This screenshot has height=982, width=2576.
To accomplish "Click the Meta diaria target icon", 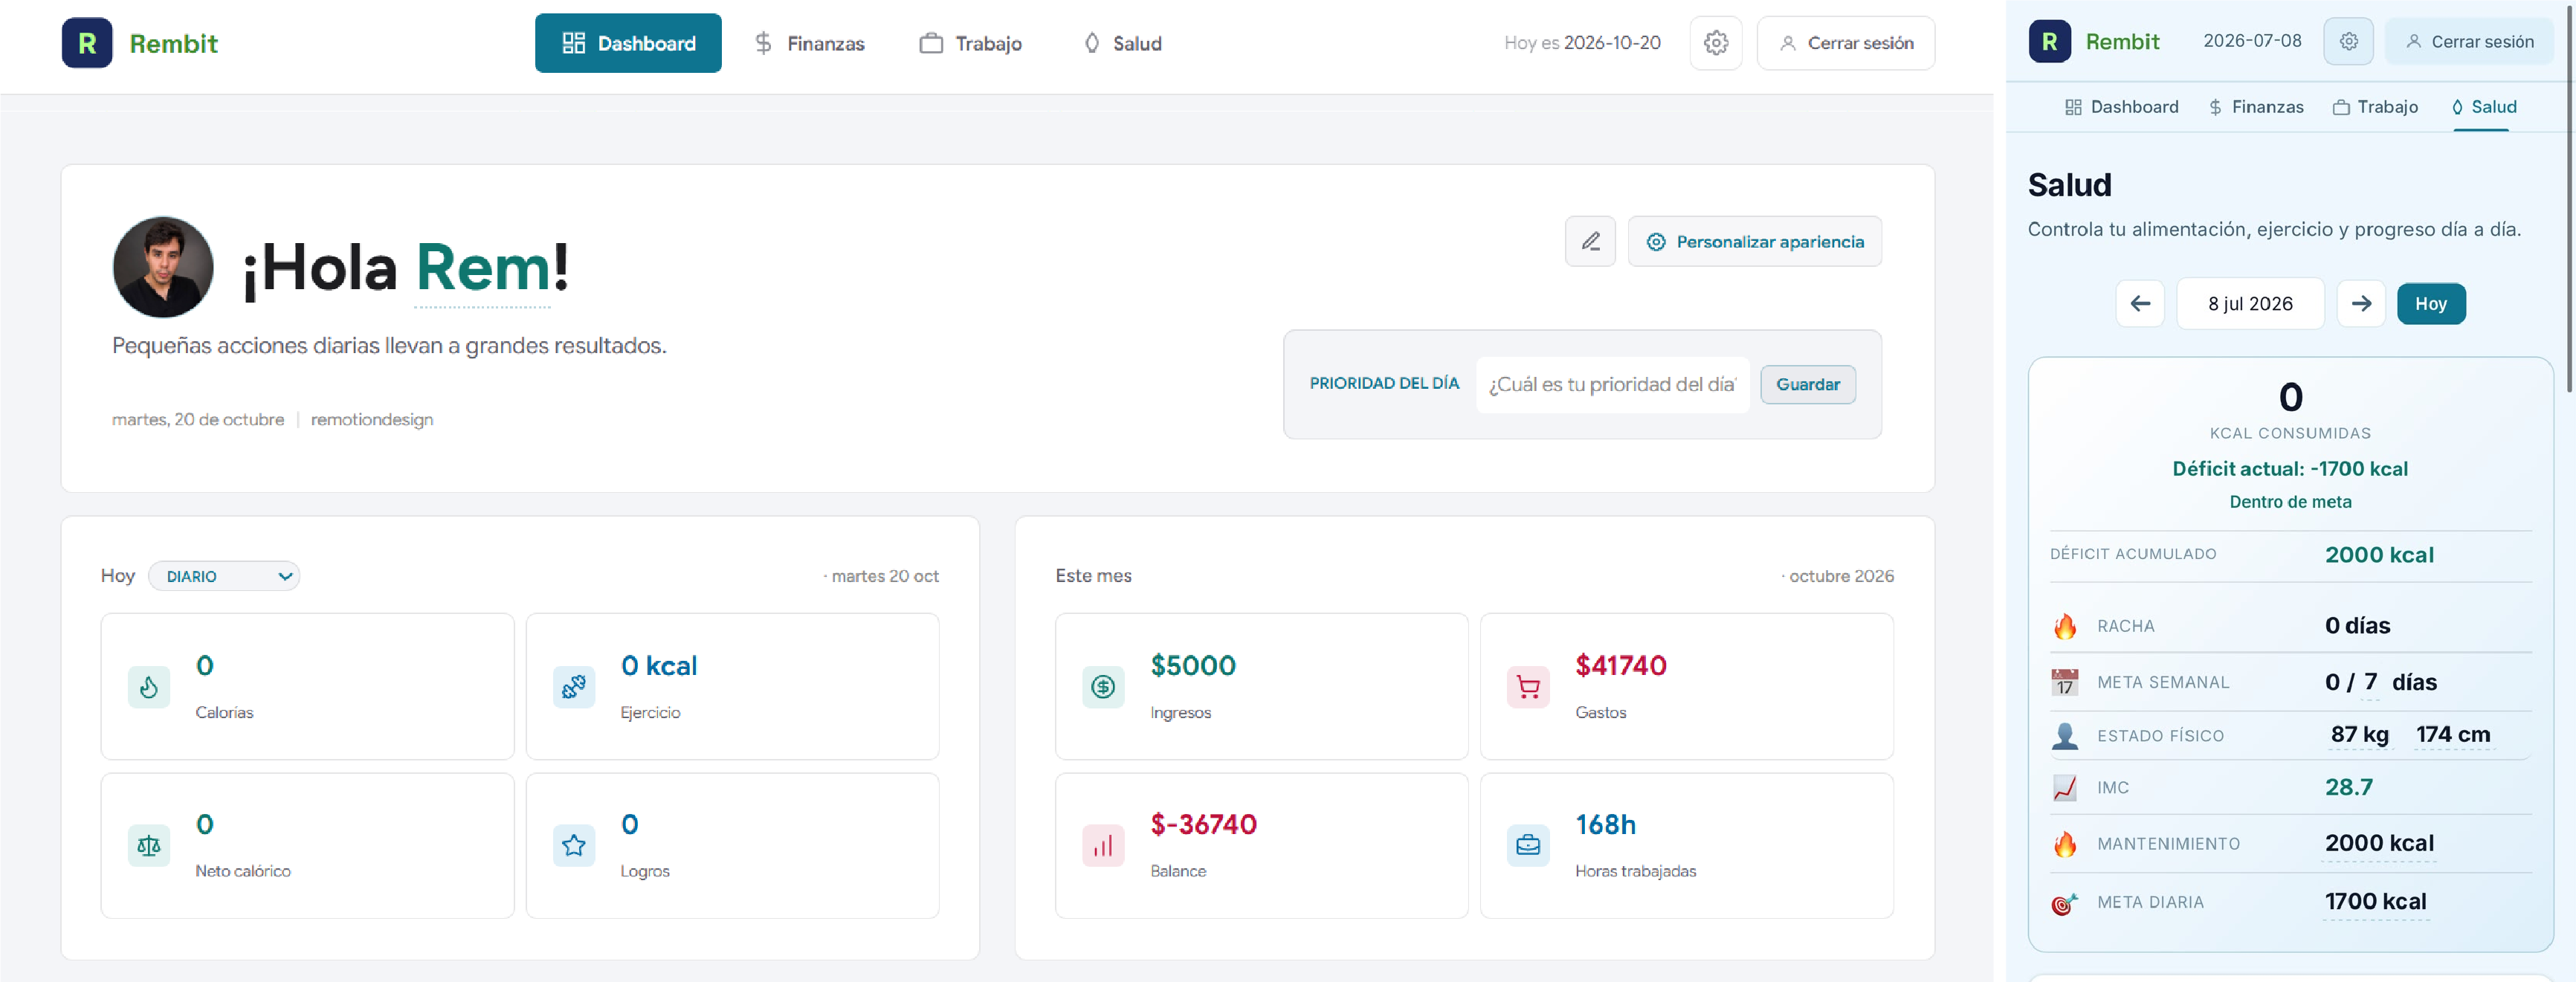I will point(2065,903).
